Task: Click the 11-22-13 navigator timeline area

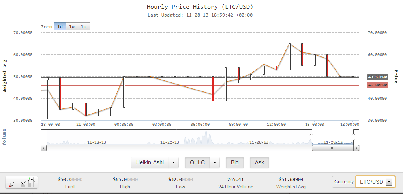Action: tap(169, 142)
